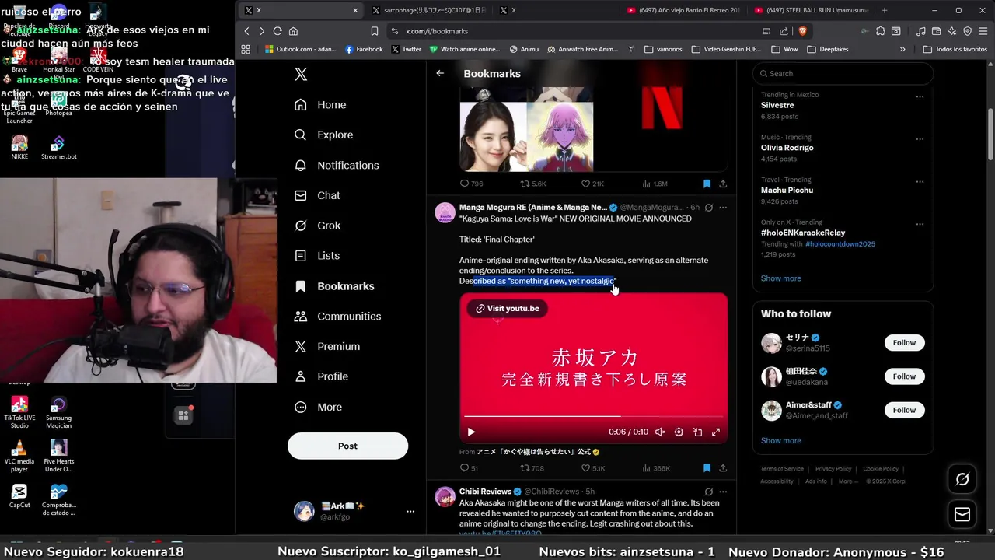Unmute the video volume
The width and height of the screenshot is (995, 560).
(x=660, y=432)
